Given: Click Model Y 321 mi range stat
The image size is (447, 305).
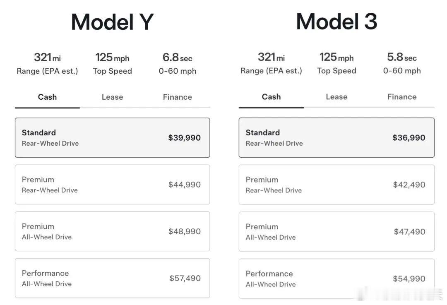Looking at the screenshot, I should pos(47,63).
